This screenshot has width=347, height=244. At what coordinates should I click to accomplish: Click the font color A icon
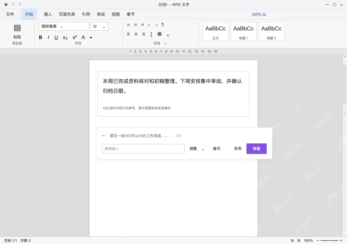click(83, 37)
